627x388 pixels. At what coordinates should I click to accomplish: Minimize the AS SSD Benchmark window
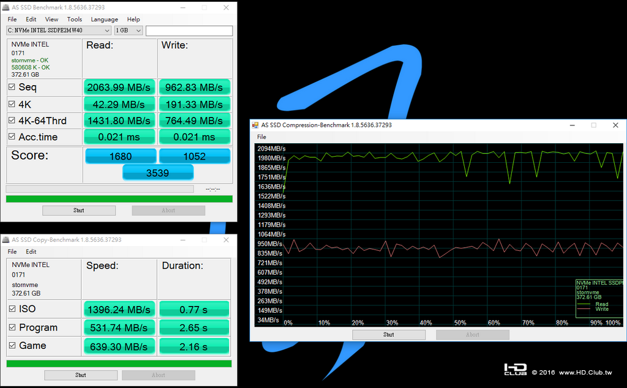[182, 7]
